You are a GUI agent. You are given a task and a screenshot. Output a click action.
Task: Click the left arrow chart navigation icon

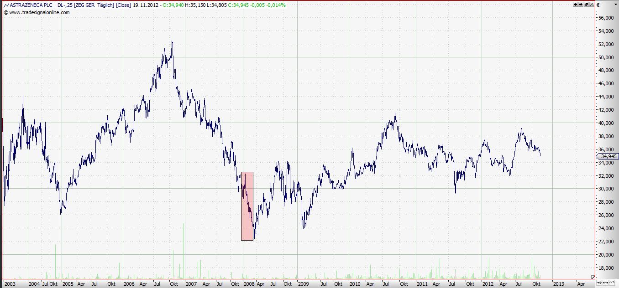click(575, 4)
